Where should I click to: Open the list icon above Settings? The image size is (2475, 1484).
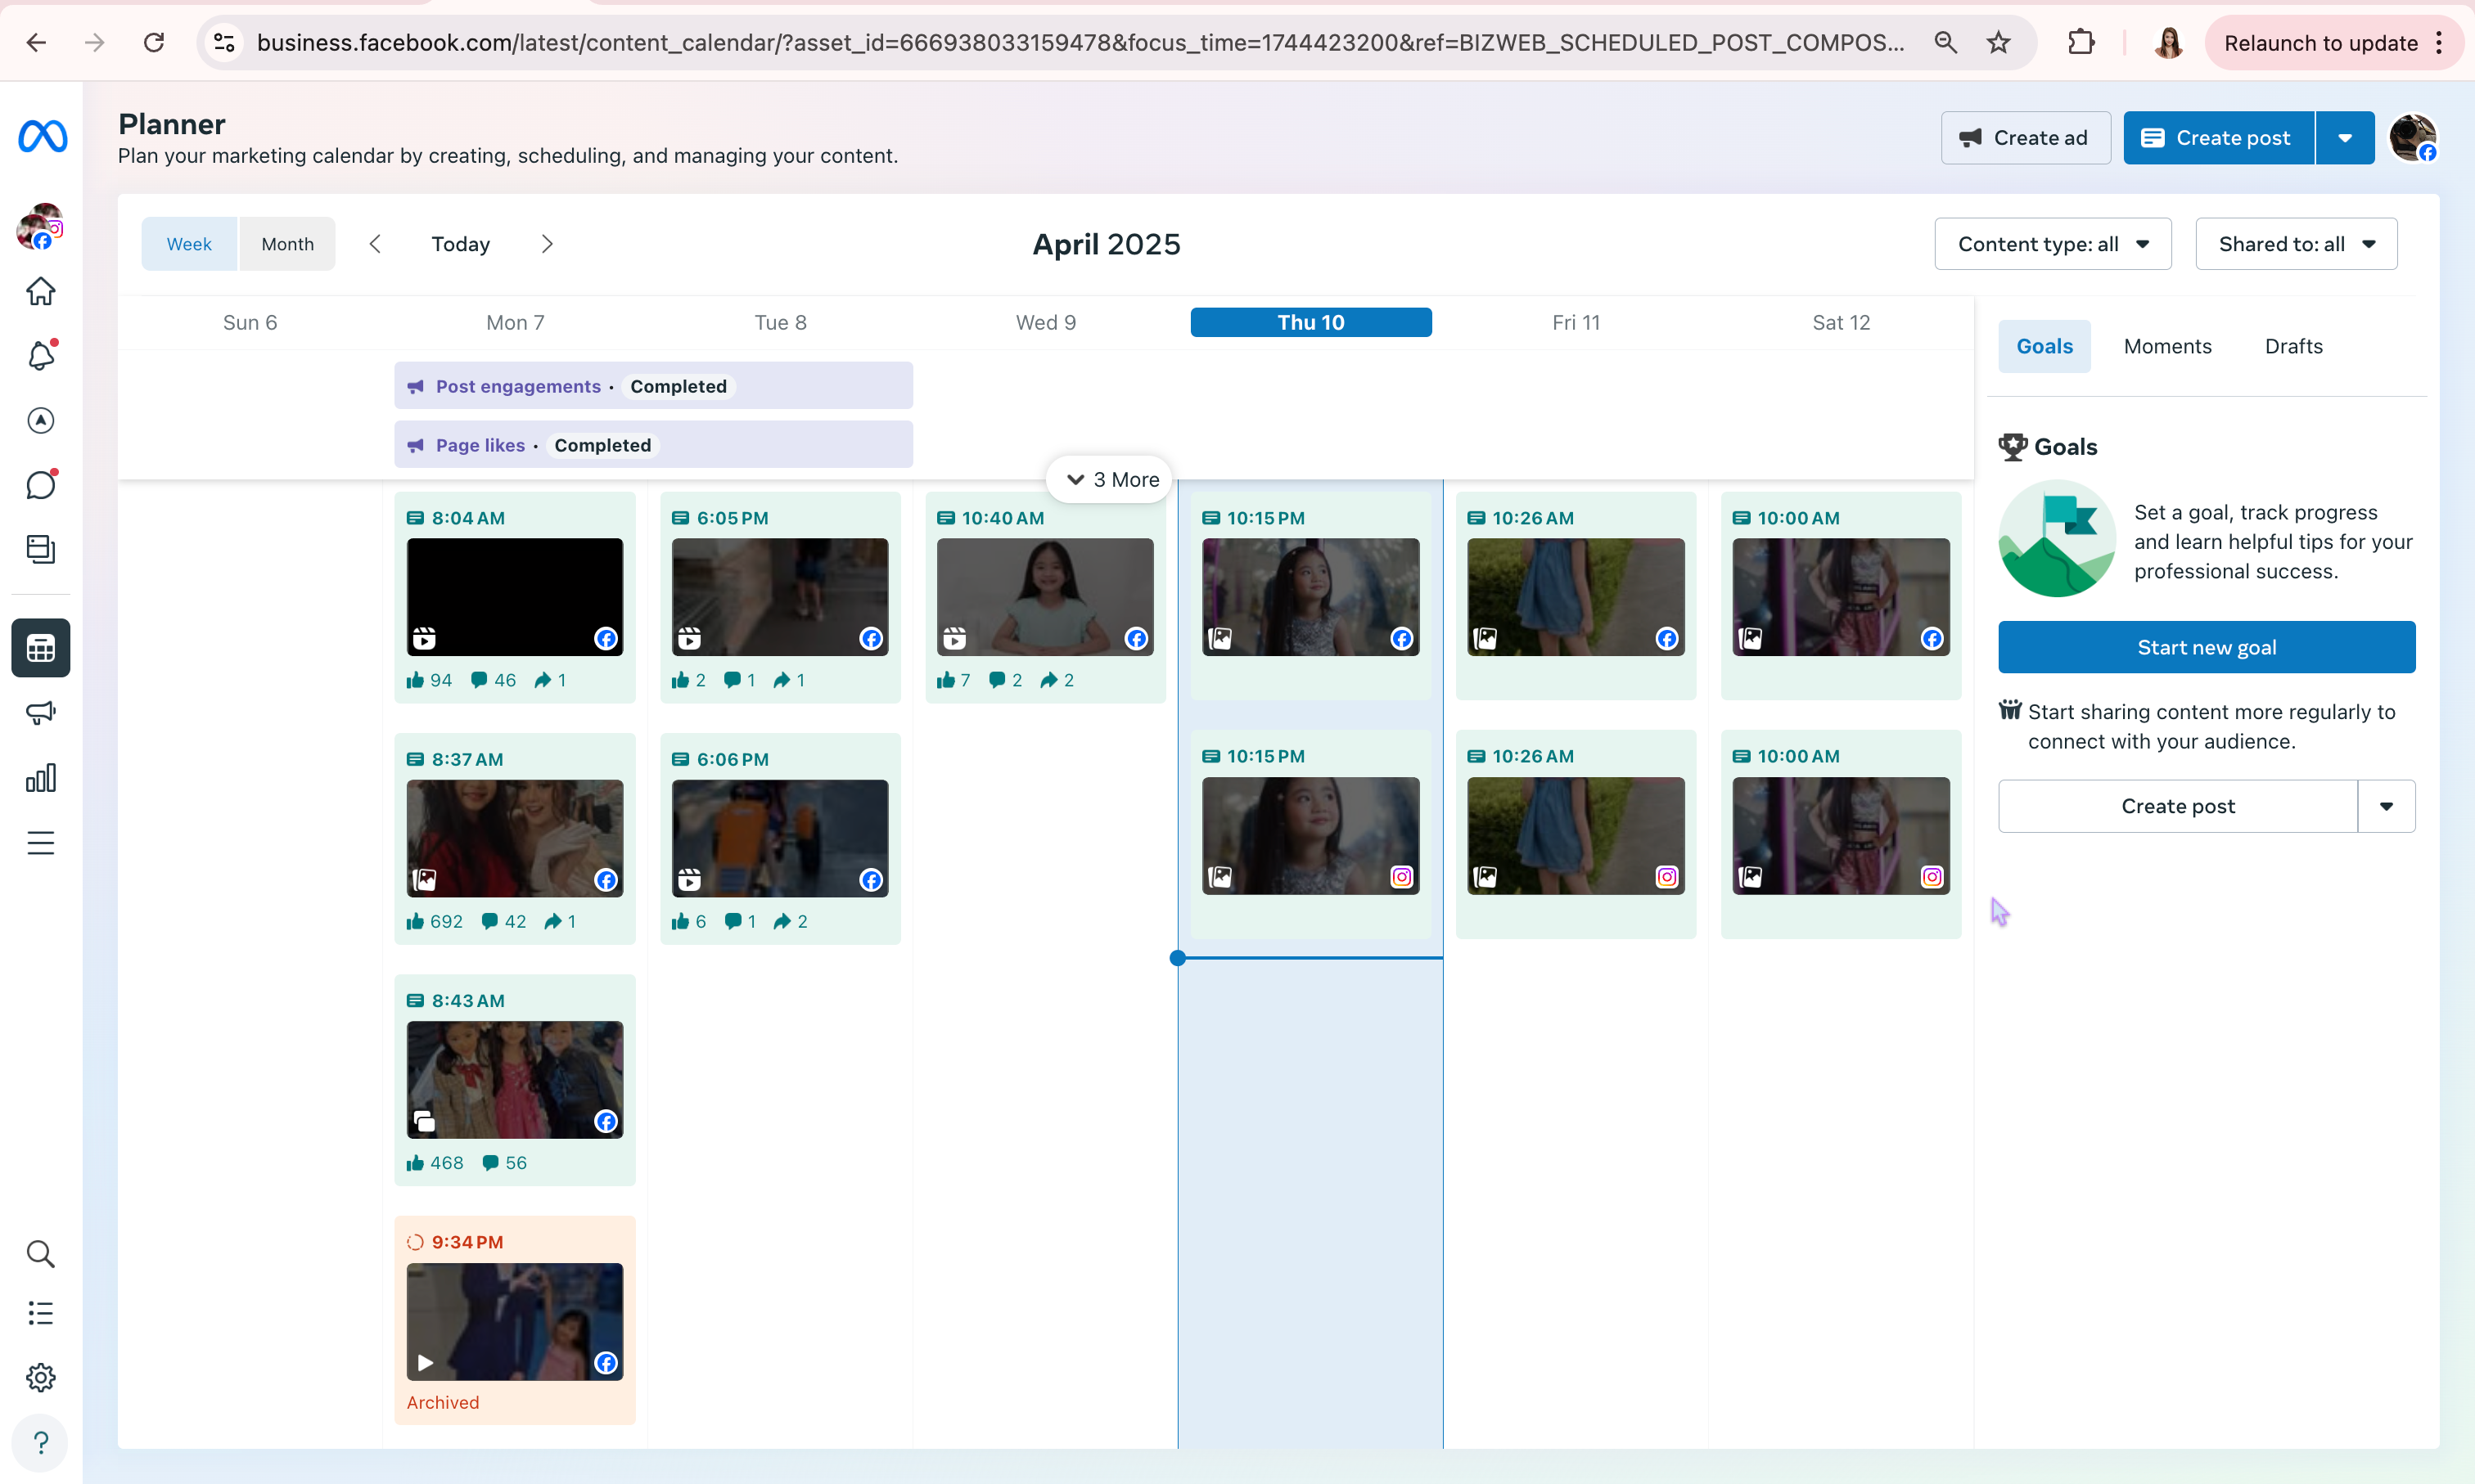(41, 1313)
